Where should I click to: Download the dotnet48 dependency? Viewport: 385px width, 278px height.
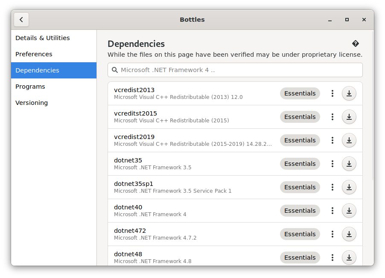click(x=349, y=257)
